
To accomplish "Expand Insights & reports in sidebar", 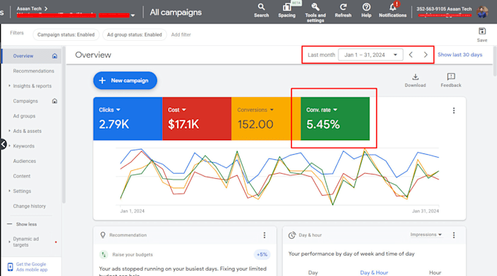I will [x=10, y=85].
